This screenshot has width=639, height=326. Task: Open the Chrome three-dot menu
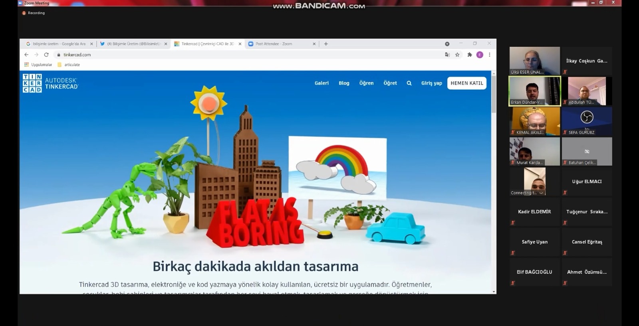click(x=490, y=55)
